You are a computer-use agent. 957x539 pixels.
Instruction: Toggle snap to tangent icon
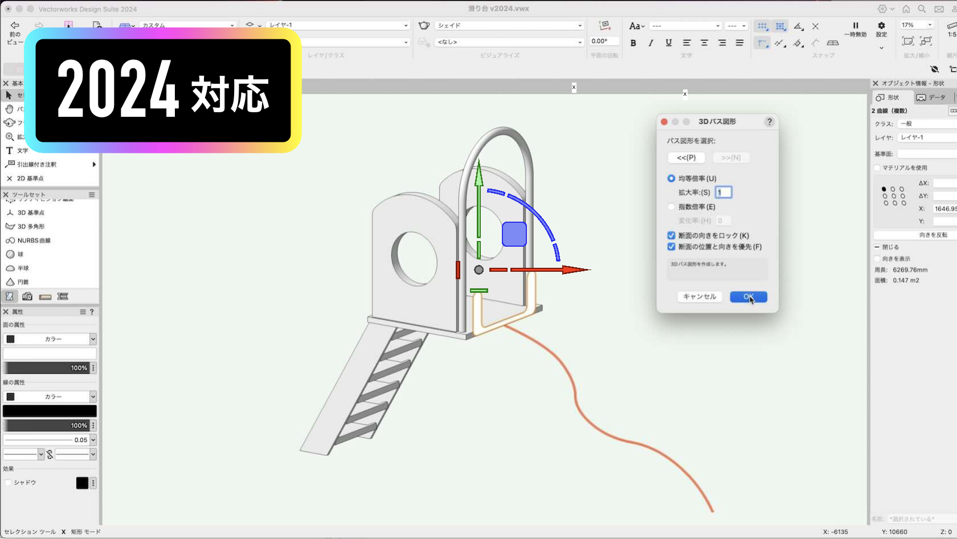coord(815,43)
